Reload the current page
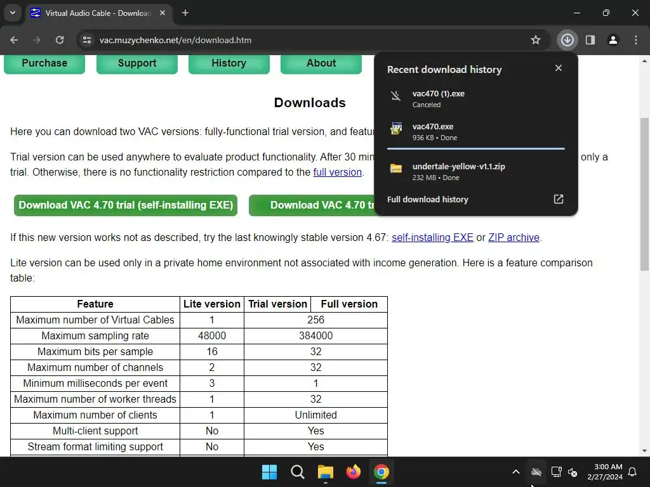 coord(60,40)
